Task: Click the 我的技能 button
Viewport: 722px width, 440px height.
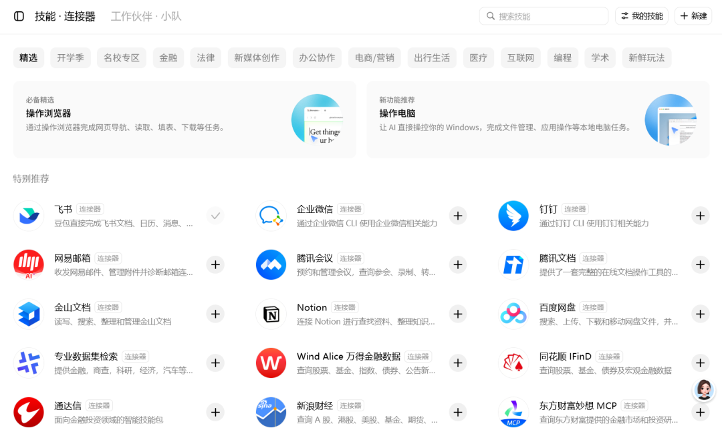Action: tap(642, 16)
